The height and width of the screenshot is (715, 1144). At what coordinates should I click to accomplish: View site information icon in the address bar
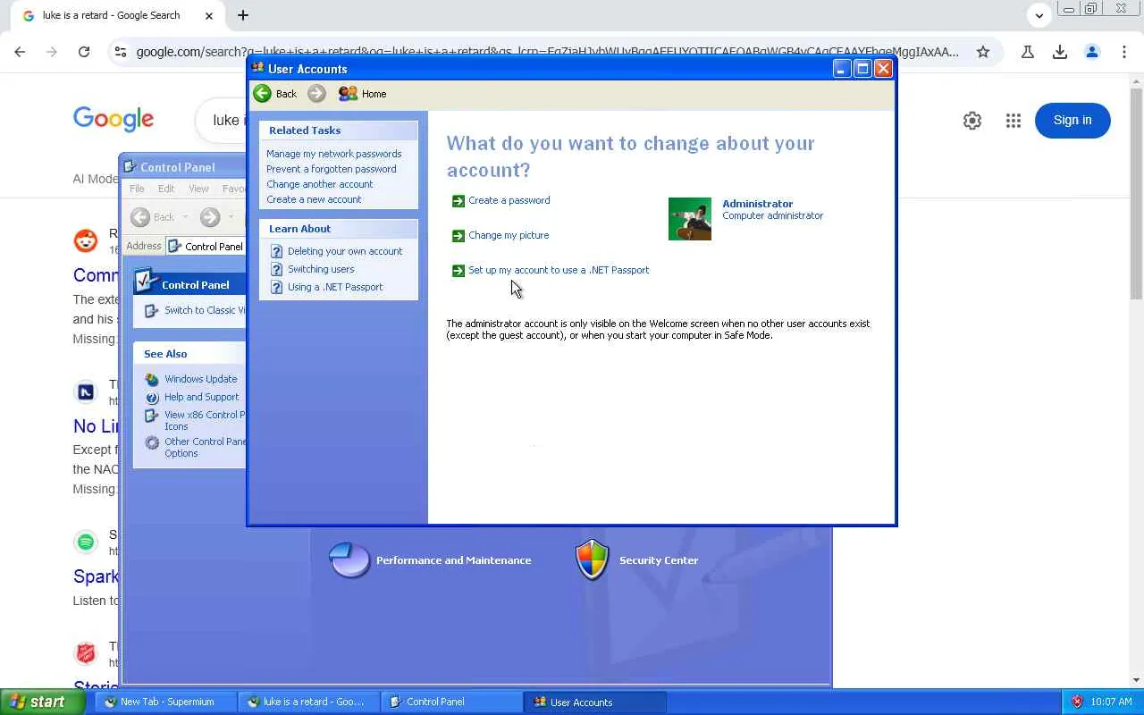point(120,52)
